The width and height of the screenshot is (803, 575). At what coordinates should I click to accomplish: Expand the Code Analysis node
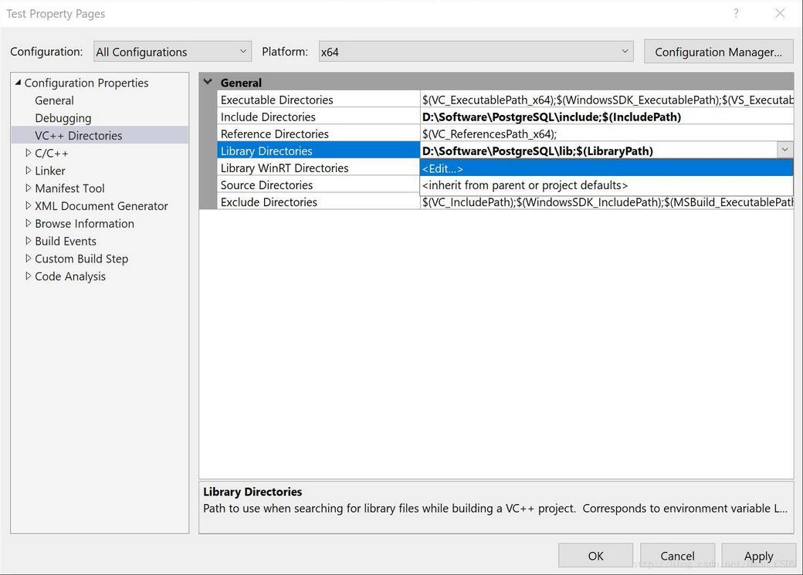(28, 276)
